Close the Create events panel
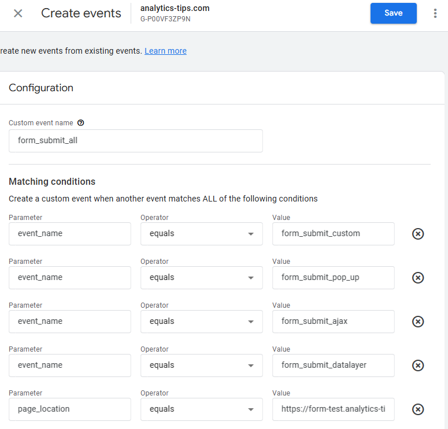448x429 pixels. coord(18,13)
